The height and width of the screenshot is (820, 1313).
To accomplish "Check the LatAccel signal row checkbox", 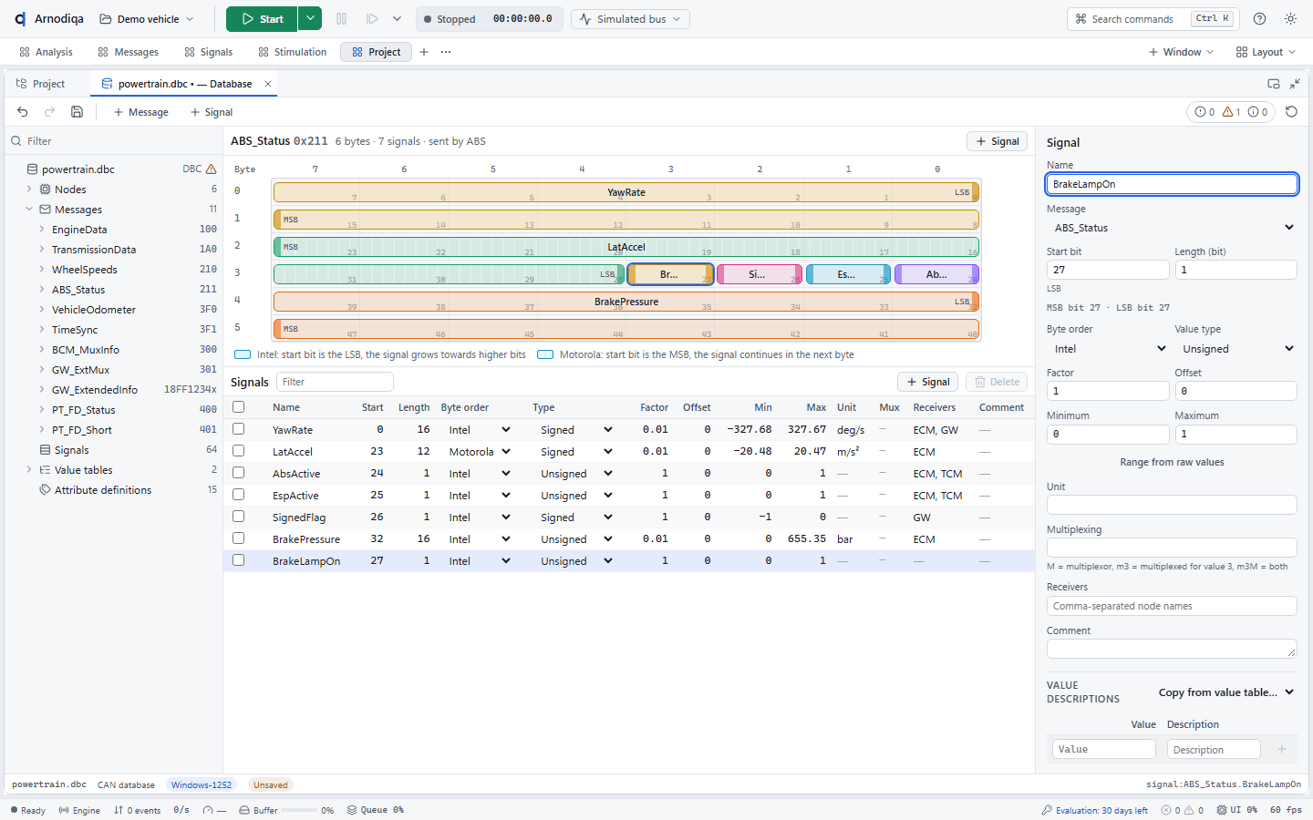I will coord(239,451).
